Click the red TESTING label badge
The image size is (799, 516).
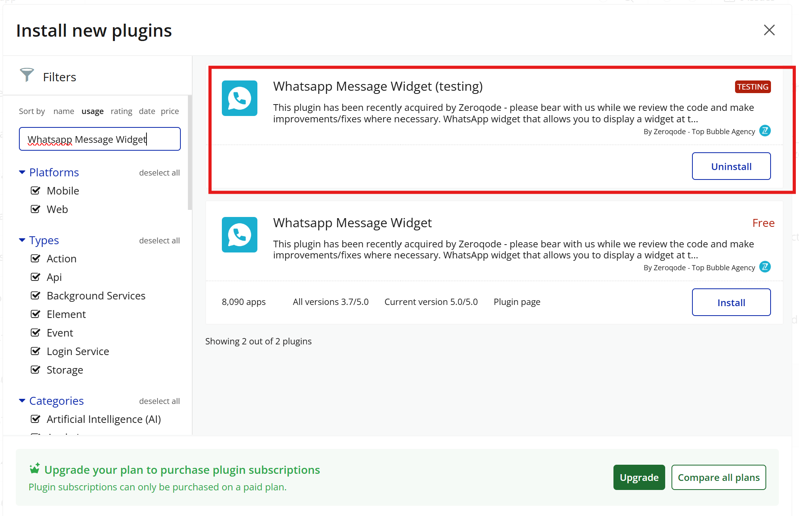[752, 87]
